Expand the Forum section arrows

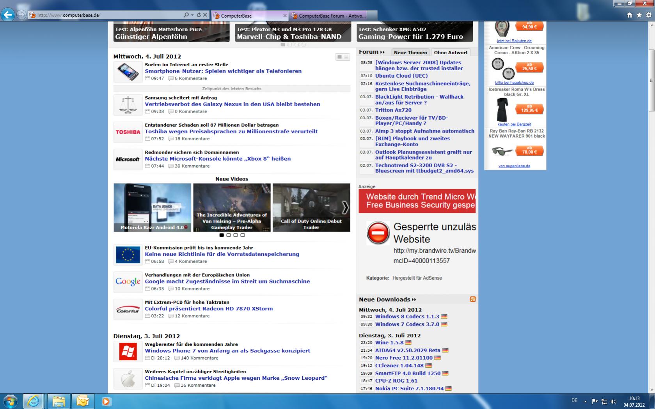point(382,52)
